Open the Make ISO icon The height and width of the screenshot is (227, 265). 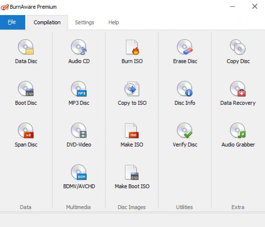click(x=132, y=131)
